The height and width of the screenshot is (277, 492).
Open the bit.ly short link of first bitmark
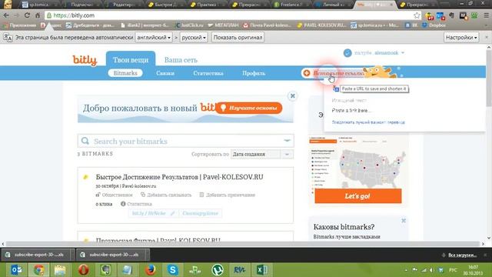pyautogui.click(x=148, y=213)
